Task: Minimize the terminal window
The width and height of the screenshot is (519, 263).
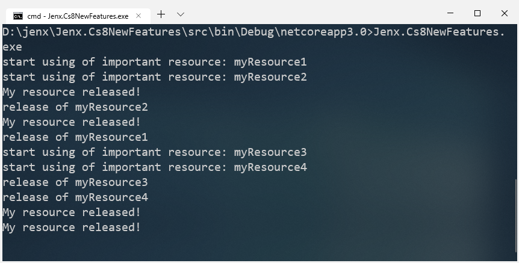Action: click(x=450, y=13)
